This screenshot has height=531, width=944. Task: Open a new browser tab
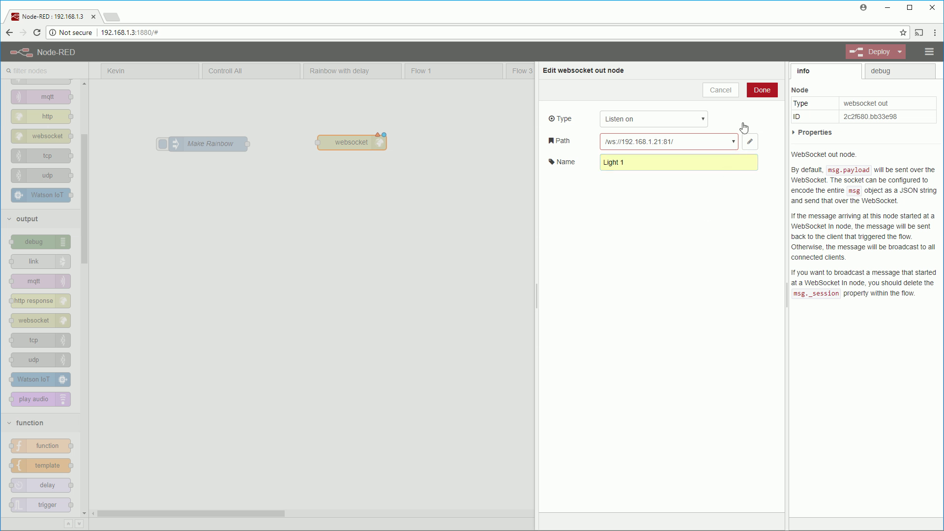coord(112,17)
